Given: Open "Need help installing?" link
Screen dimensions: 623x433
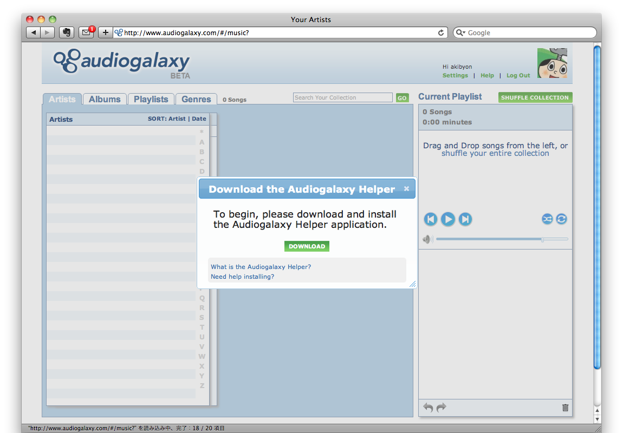Looking at the screenshot, I should (242, 277).
